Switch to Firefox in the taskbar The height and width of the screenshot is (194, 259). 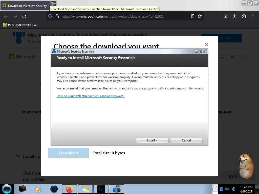70,189
